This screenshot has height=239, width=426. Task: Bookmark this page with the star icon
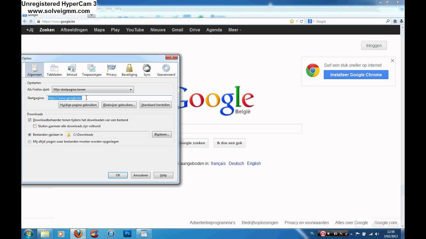click(x=292, y=21)
